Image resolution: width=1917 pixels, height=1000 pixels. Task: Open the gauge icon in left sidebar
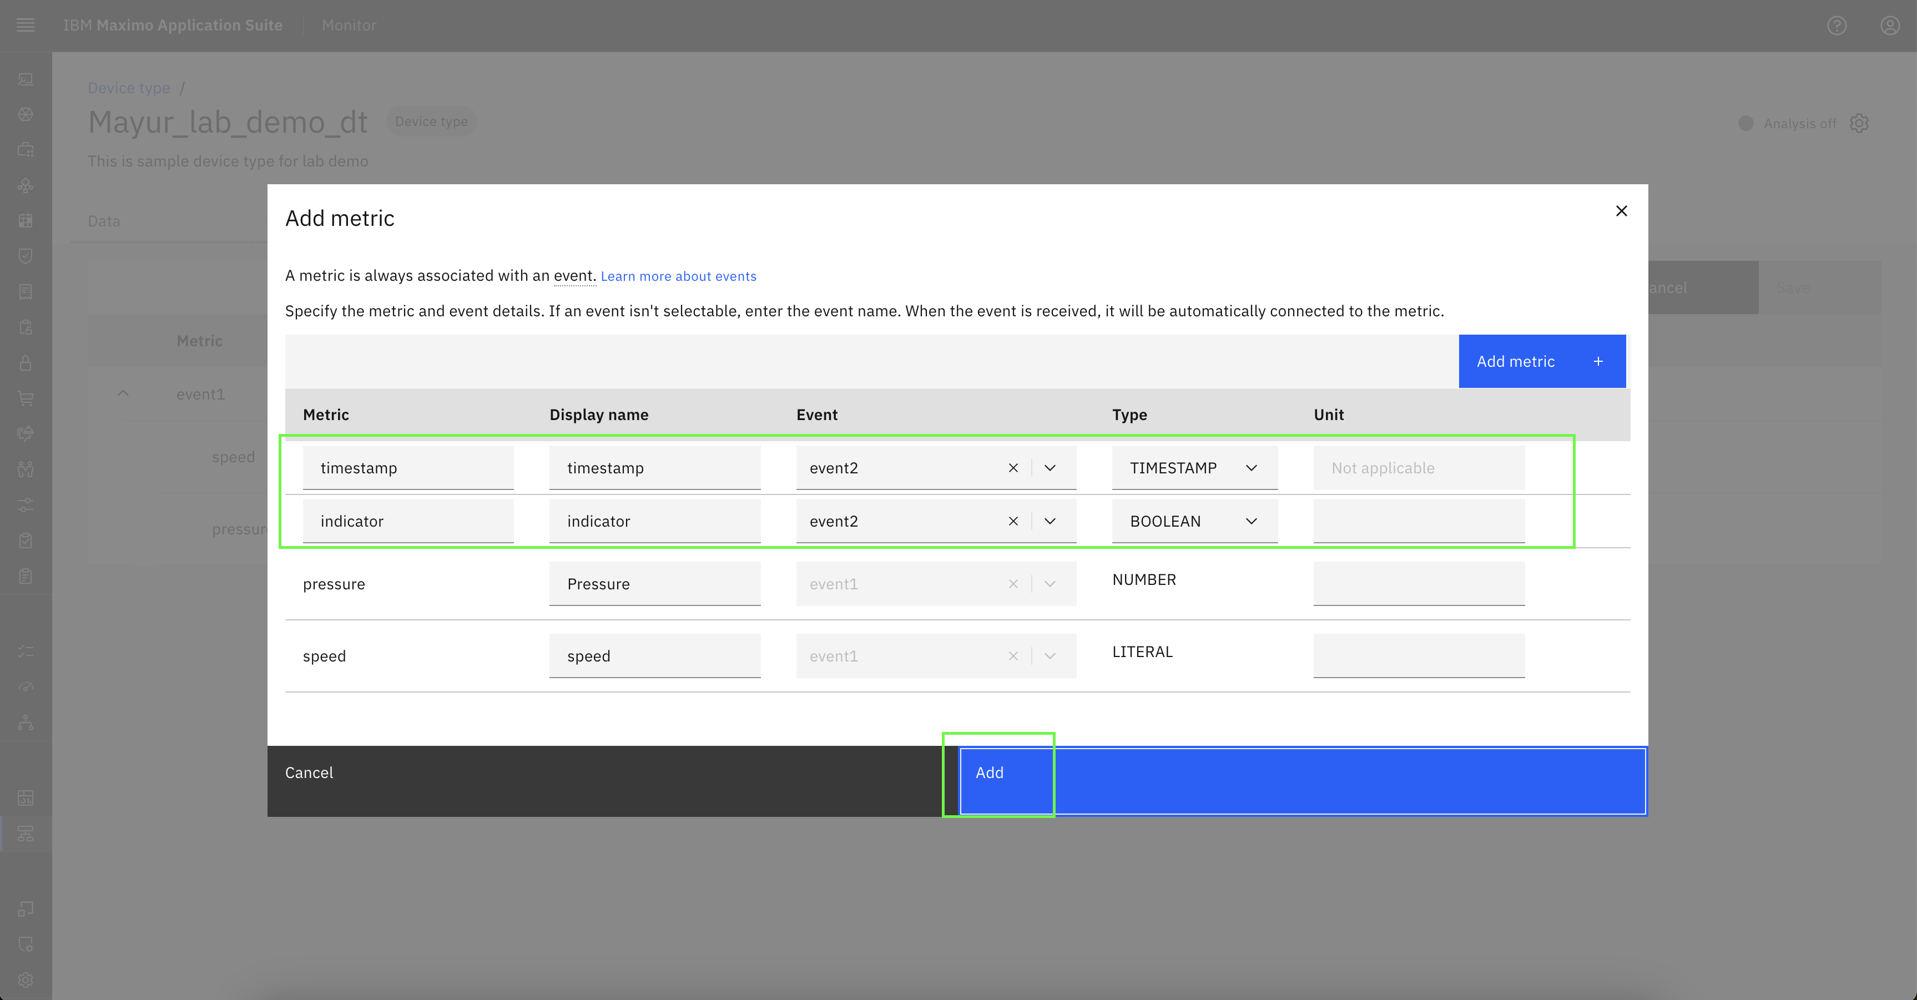click(26, 687)
